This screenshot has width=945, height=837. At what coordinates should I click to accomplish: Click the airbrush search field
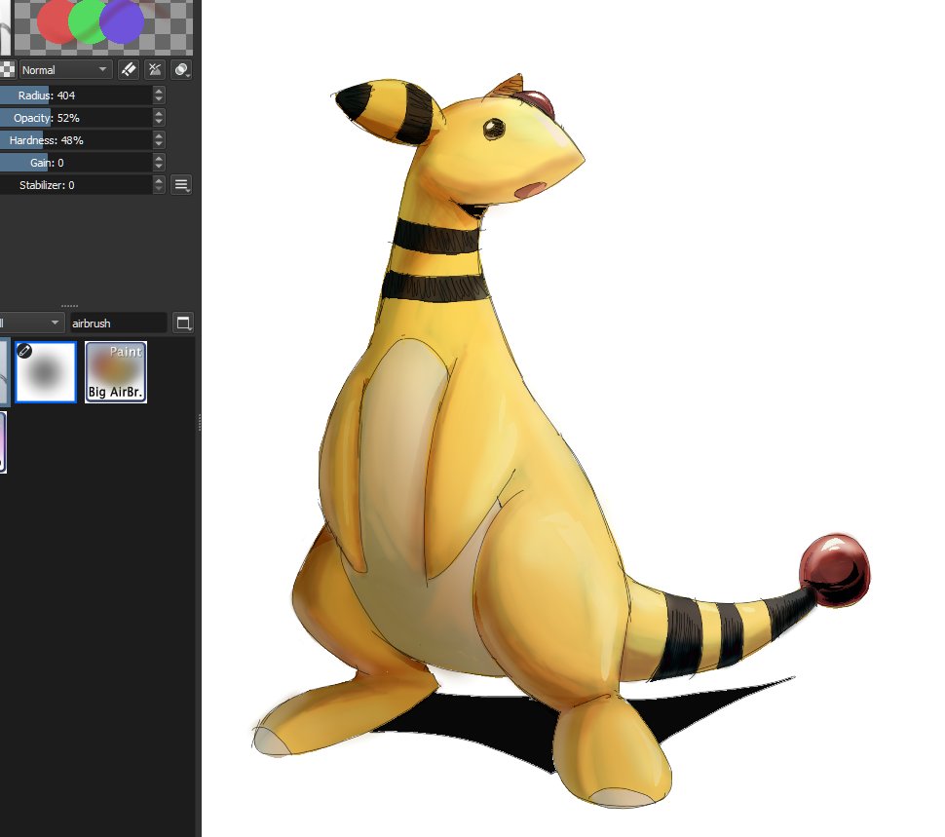pos(118,323)
